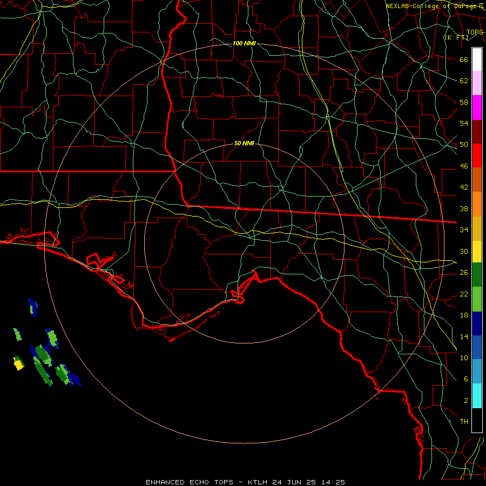Pick the dark orange legend swatch
486x486 pixels.
pos(477,179)
